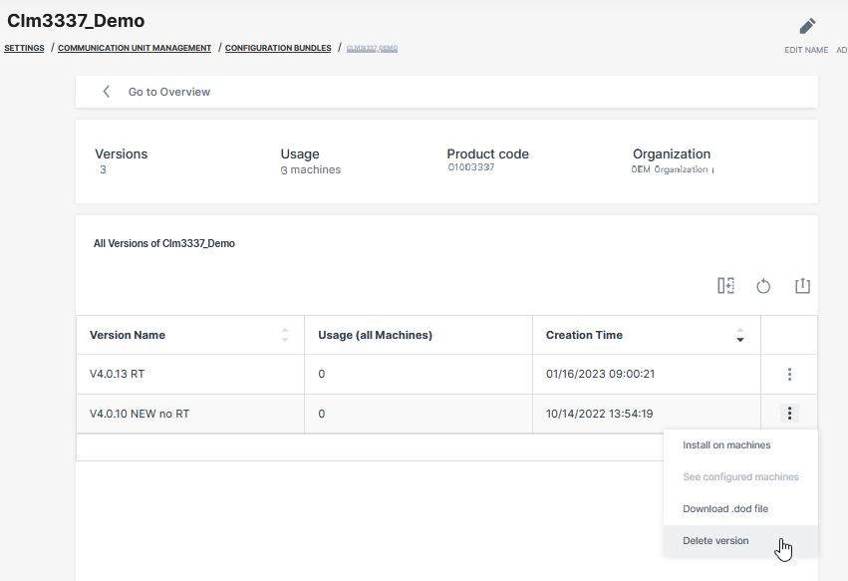Image resolution: width=848 pixels, height=581 pixels.
Task: Open the Settings breadcrumb link
Action: point(24,48)
